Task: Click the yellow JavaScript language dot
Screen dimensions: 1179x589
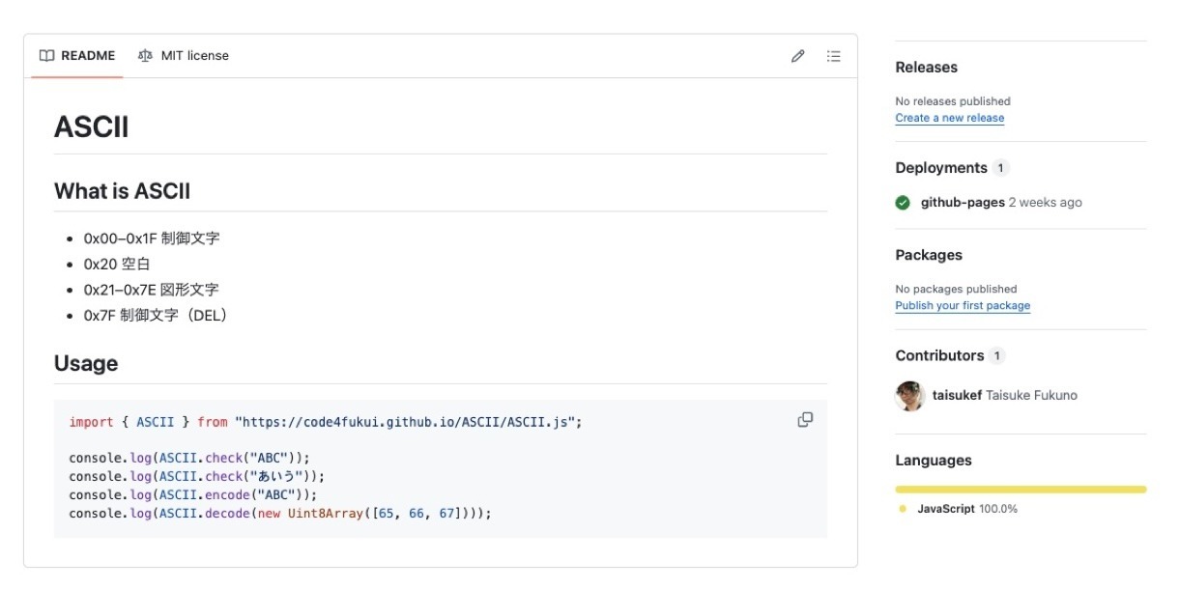Action: (903, 509)
